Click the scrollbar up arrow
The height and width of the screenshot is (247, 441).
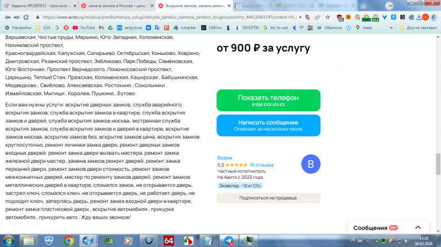pos(438,37)
